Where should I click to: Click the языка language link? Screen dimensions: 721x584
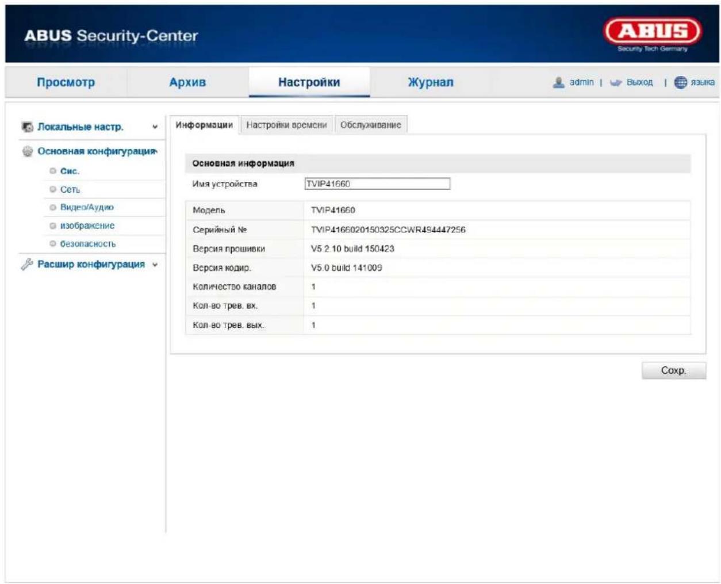tap(703, 82)
